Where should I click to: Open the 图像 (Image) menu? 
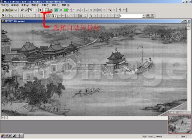35,5
